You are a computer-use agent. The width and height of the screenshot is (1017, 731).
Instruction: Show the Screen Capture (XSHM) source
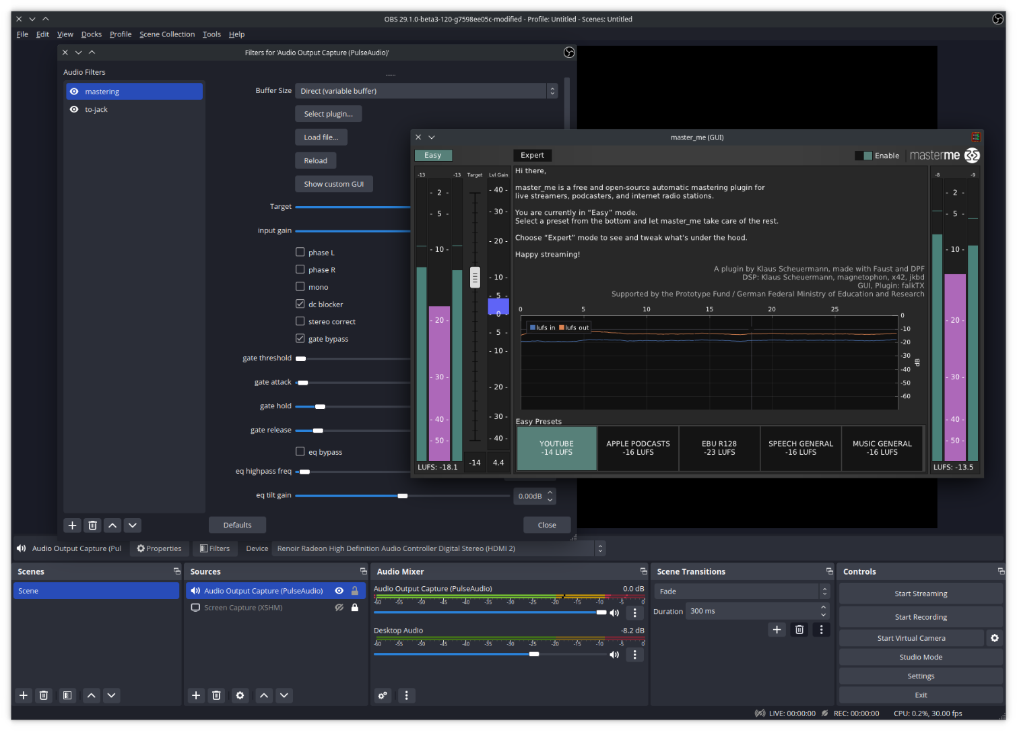click(339, 608)
